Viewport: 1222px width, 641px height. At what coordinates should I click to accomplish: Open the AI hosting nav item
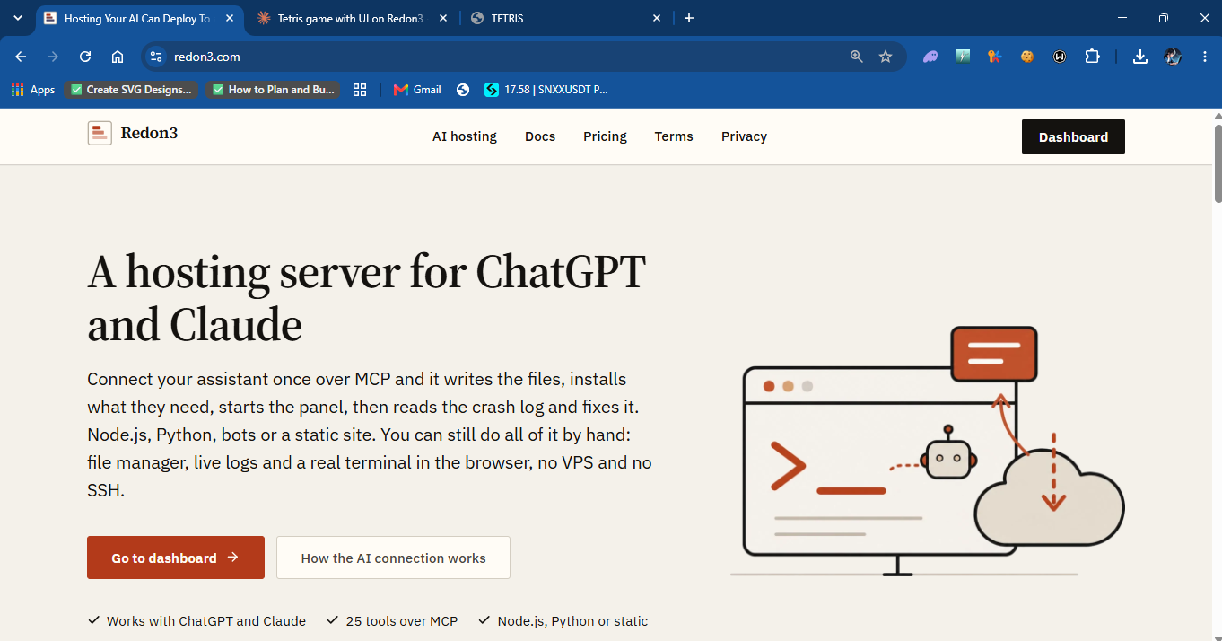click(x=465, y=136)
